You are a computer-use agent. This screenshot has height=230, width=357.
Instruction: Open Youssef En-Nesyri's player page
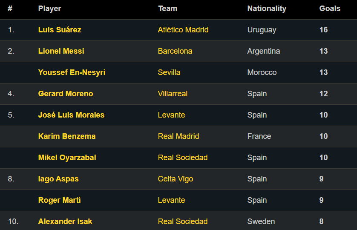pos(72,72)
